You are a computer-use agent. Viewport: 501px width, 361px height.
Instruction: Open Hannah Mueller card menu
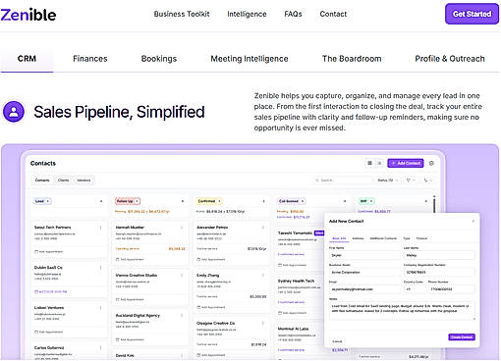point(182,228)
